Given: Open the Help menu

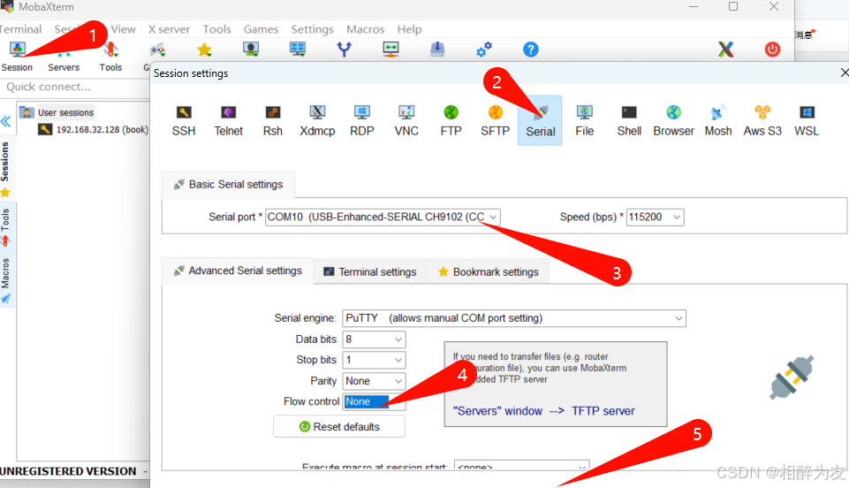Looking at the screenshot, I should pyautogui.click(x=409, y=29).
